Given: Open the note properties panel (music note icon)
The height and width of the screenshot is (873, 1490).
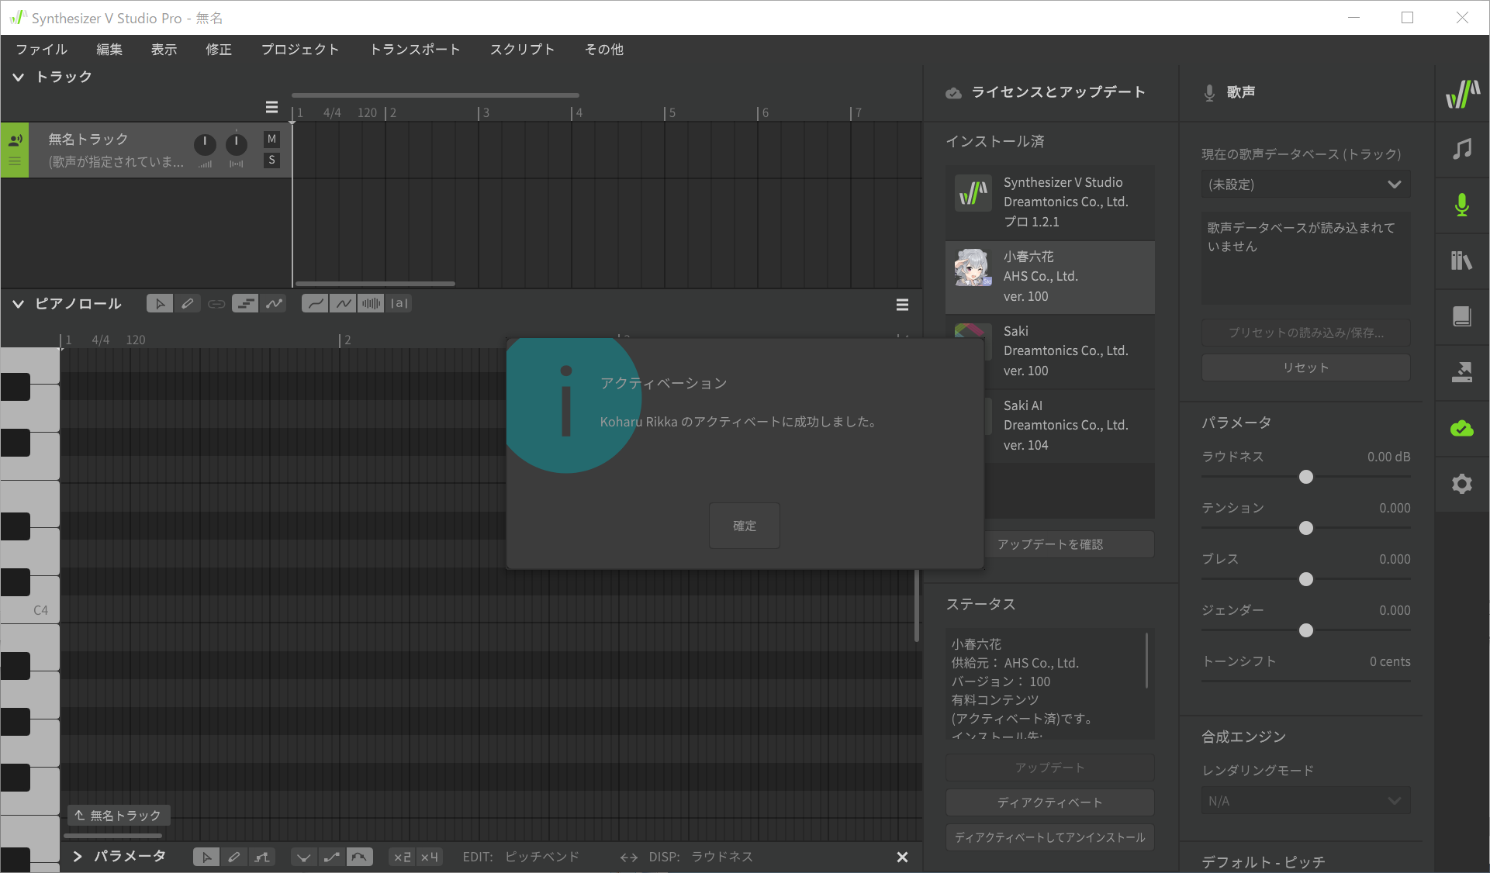Looking at the screenshot, I should click(x=1462, y=149).
